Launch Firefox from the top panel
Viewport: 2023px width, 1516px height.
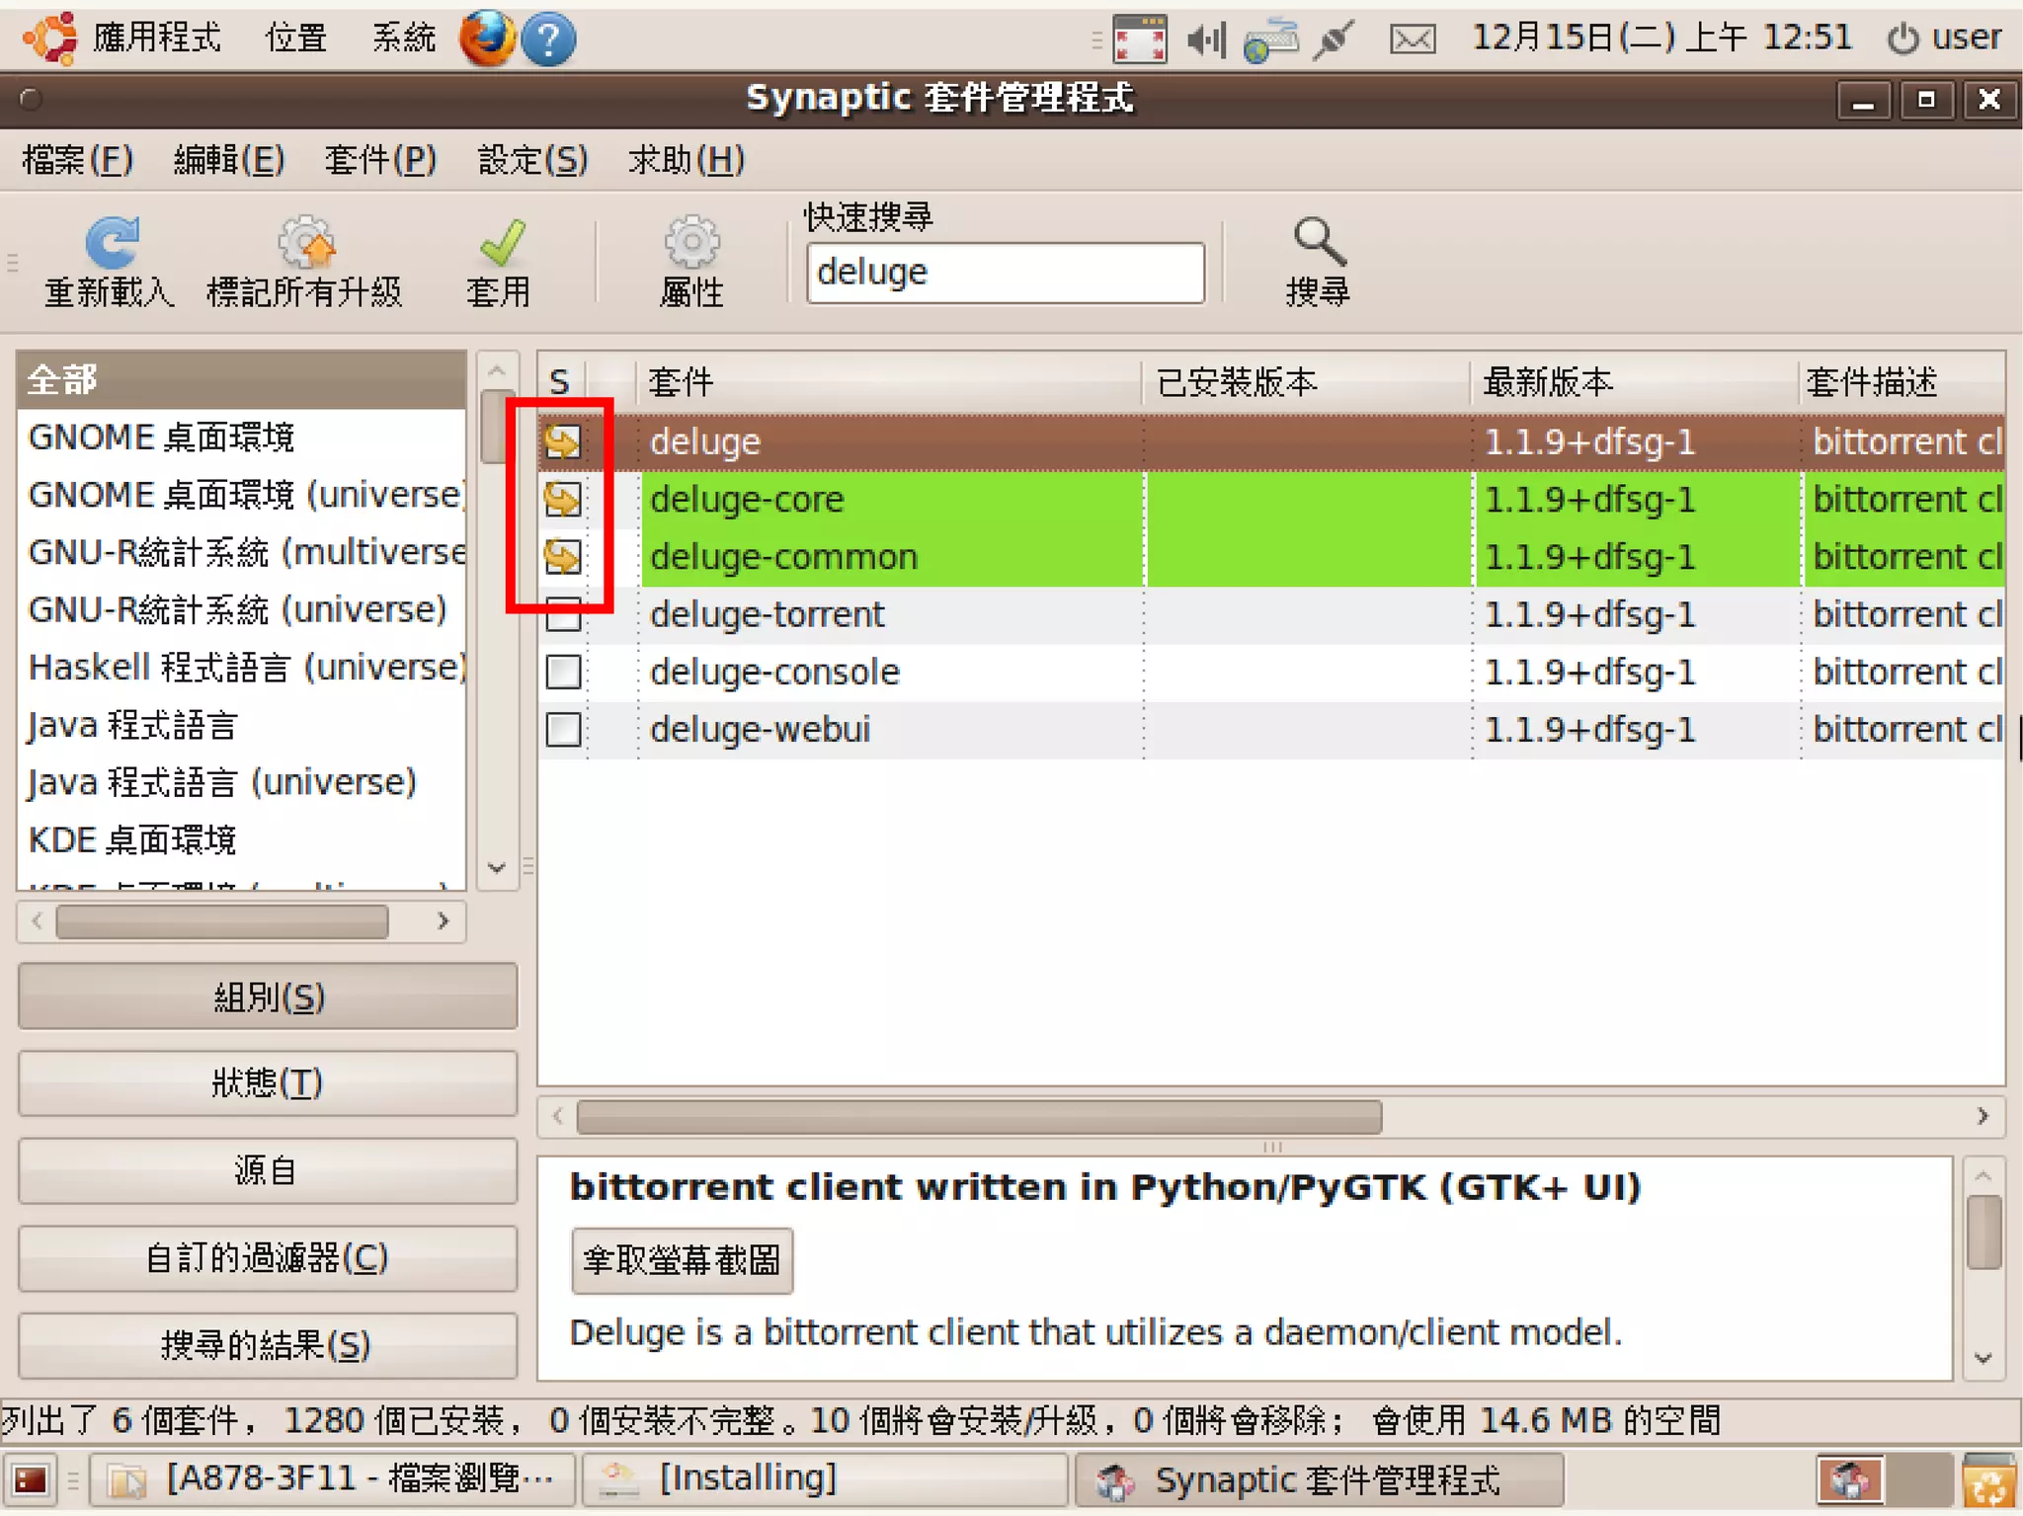click(487, 39)
